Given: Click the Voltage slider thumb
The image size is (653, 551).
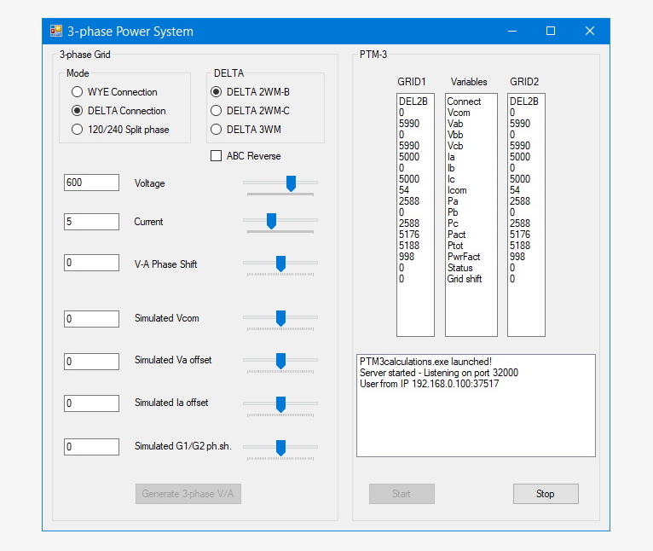Looking at the screenshot, I should point(291,183).
